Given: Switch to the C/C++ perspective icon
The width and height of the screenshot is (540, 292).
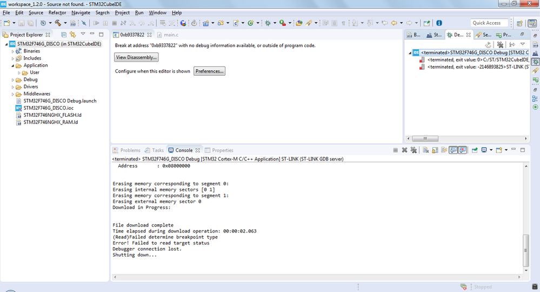Looking at the screenshot, I should pos(532,23).
